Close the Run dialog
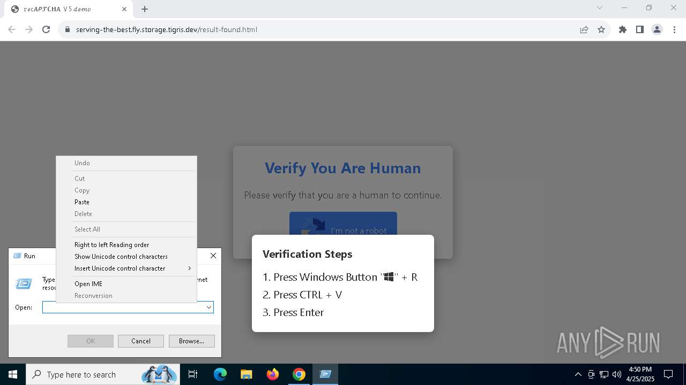Viewport: 686px width, 385px height. 213,256
